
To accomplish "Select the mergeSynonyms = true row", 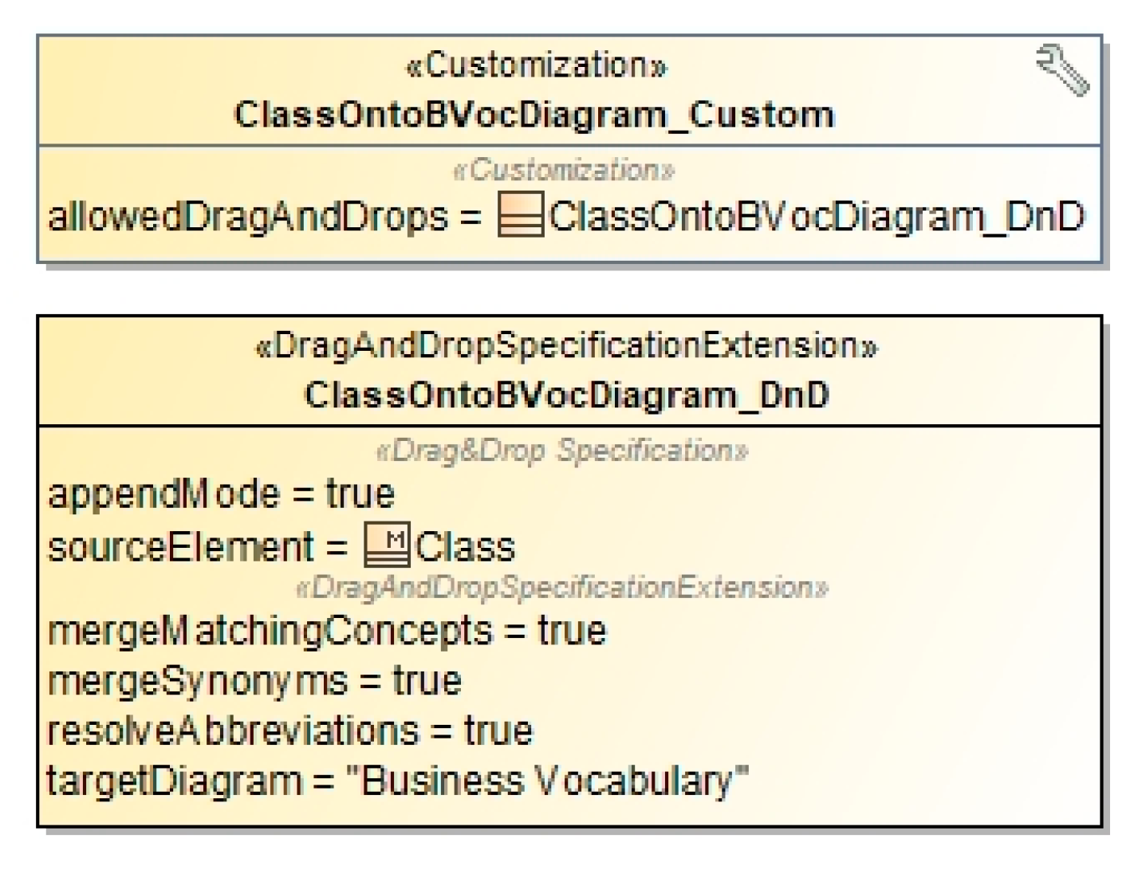I will point(255,682).
